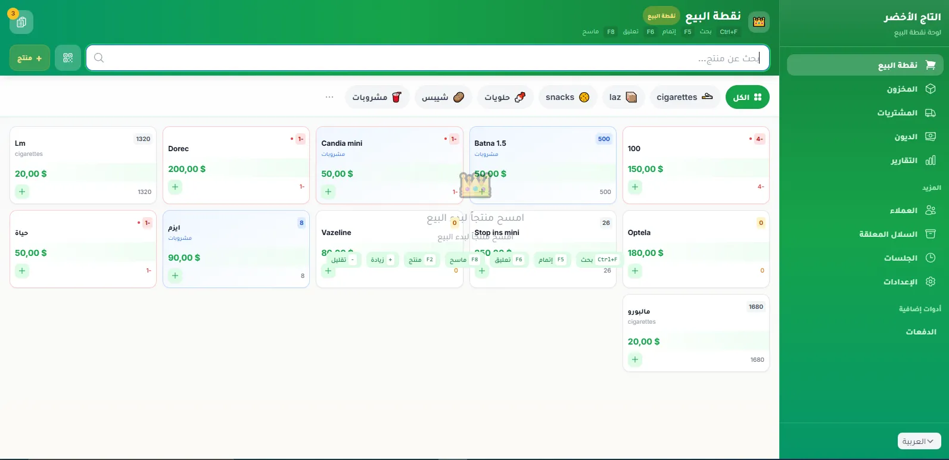Image resolution: width=949 pixels, height=460 pixels.
Task: Filter by the شيبس category chip
Action: pyautogui.click(x=443, y=97)
